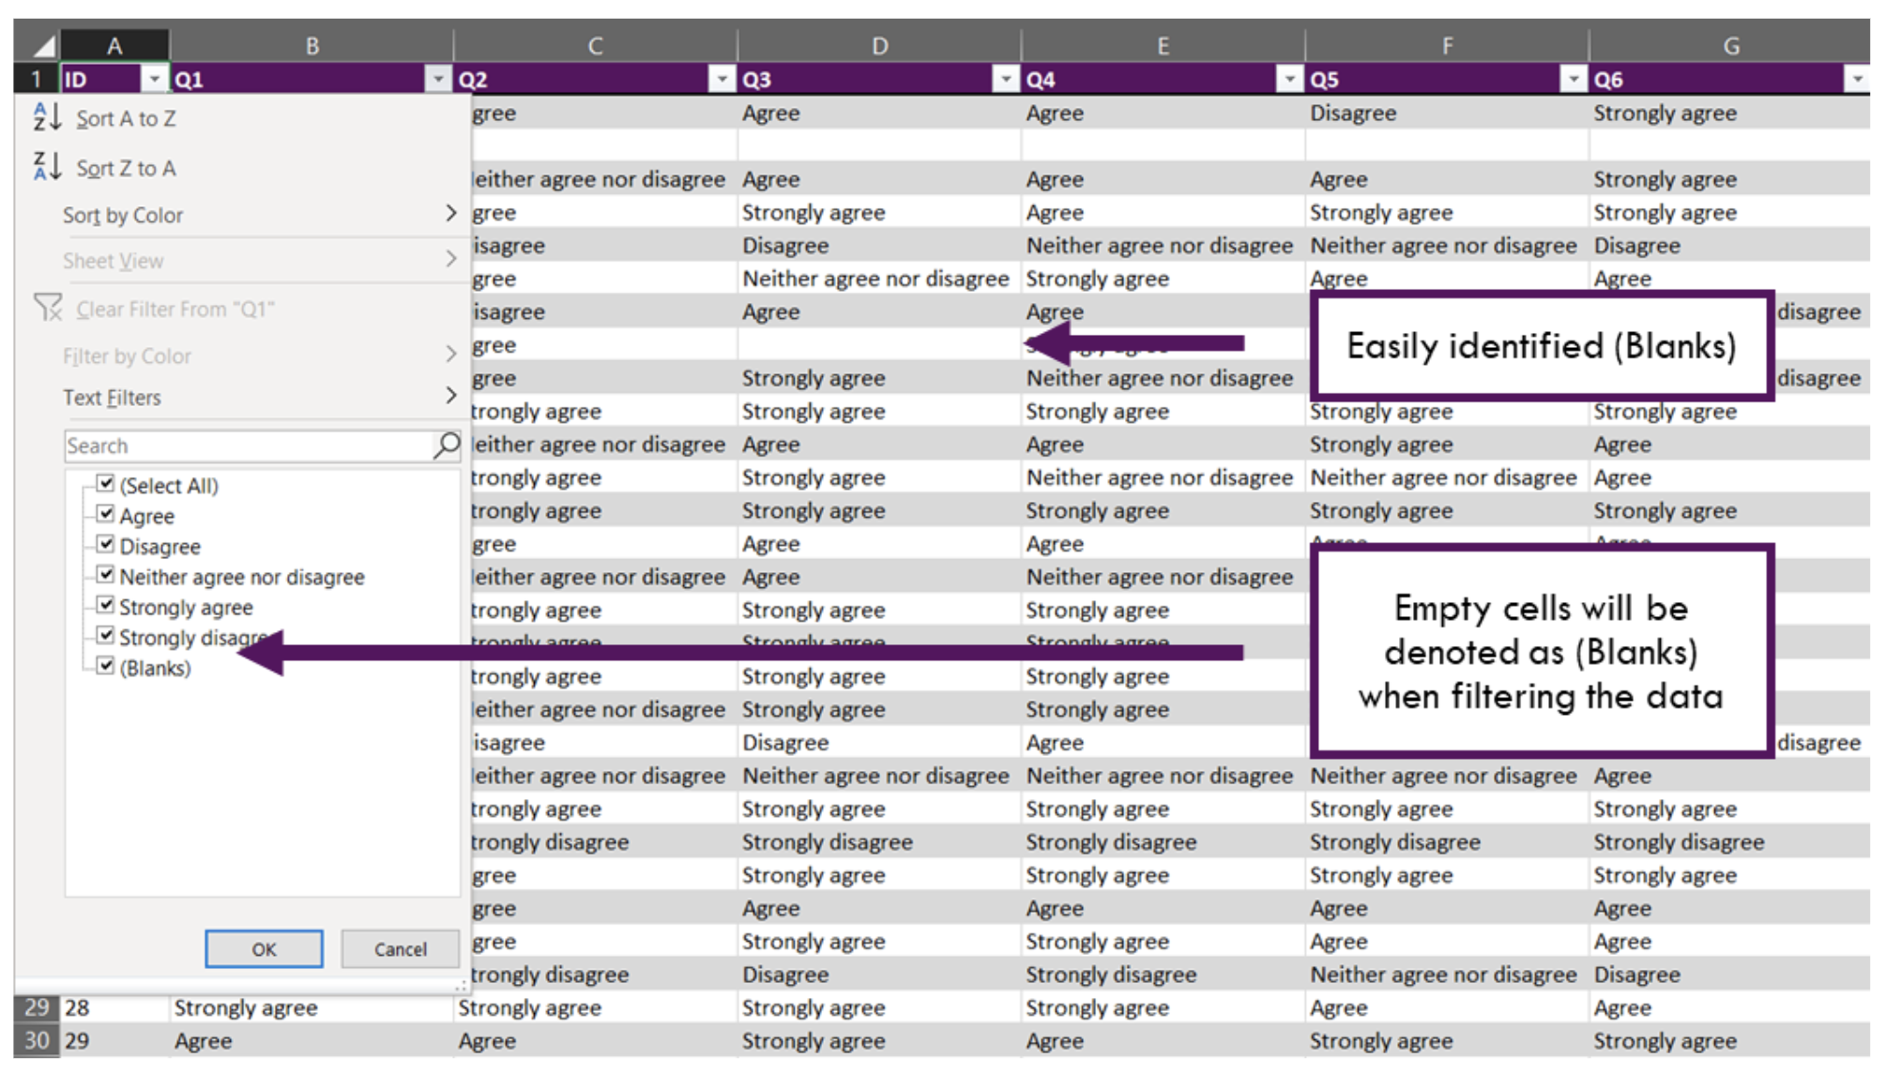Uncheck the Strongly agree filter option

pyautogui.click(x=103, y=607)
